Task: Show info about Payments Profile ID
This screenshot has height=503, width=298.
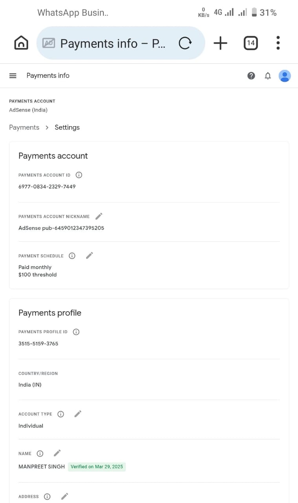Action: tap(76, 332)
